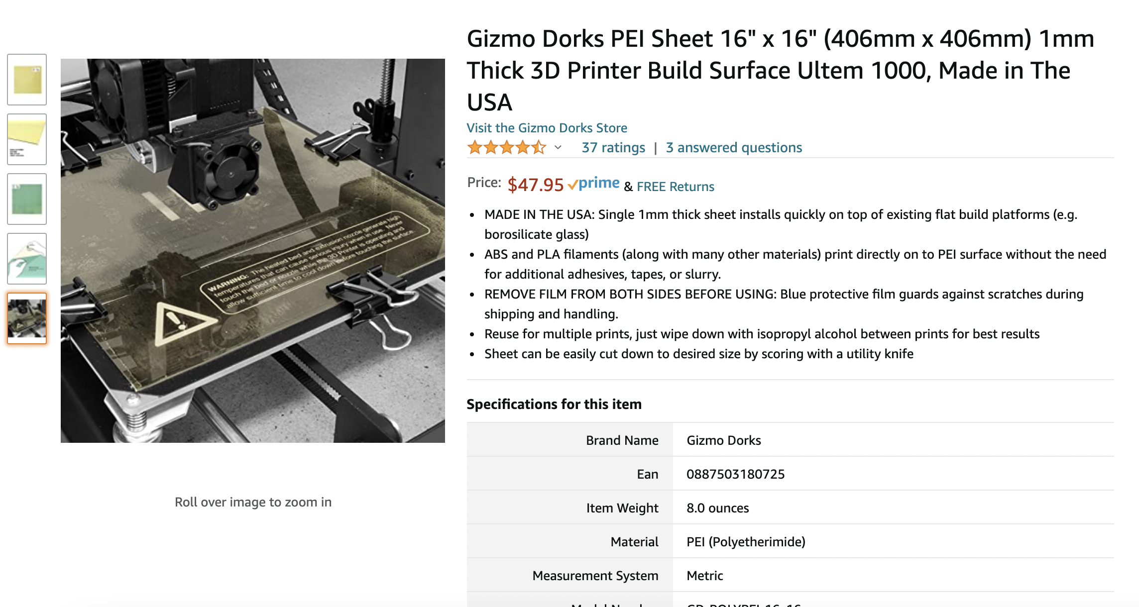This screenshot has width=1139, height=607.
Task: Click the main 3D printer product image
Action: (x=253, y=251)
